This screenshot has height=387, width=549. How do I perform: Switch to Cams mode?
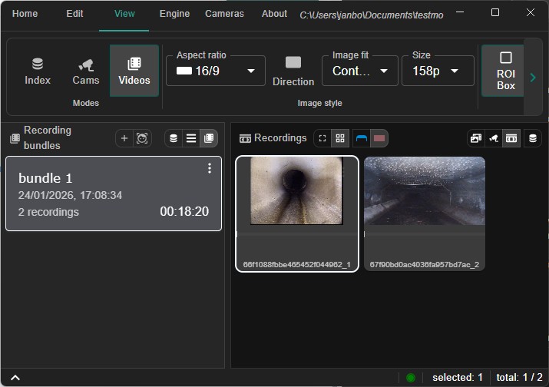(x=85, y=71)
